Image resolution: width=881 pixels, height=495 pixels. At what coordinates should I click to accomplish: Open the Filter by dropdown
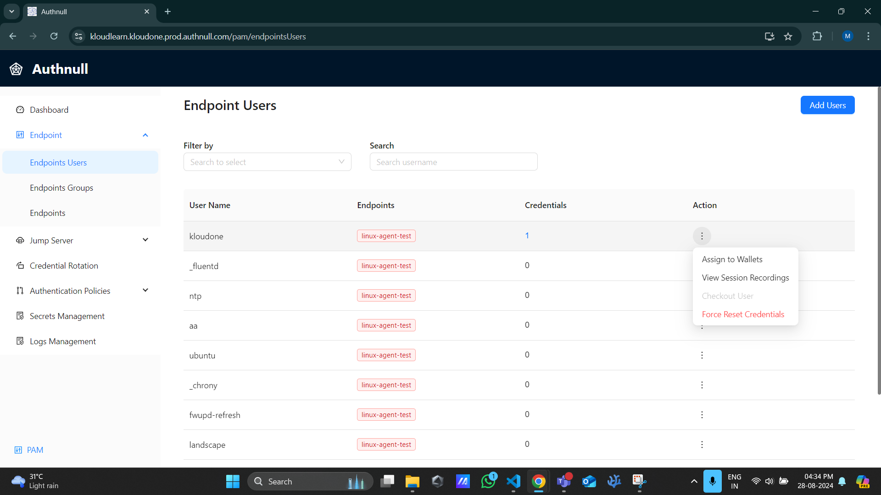pos(267,162)
